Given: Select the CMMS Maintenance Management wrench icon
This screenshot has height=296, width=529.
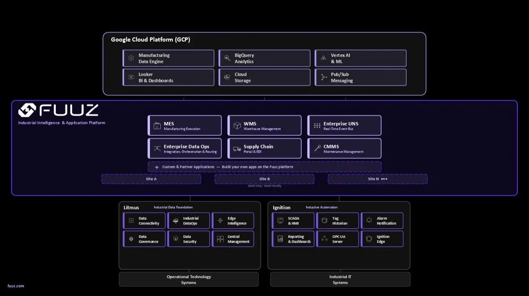Looking at the screenshot, I should point(317,148).
